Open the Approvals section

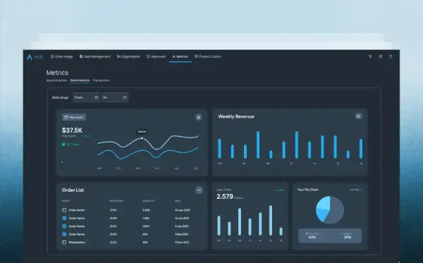[x=157, y=56]
